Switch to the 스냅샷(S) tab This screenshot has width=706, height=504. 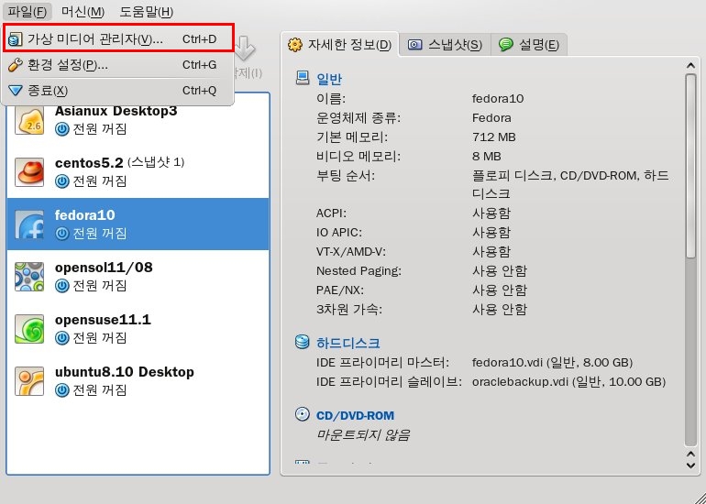point(445,45)
